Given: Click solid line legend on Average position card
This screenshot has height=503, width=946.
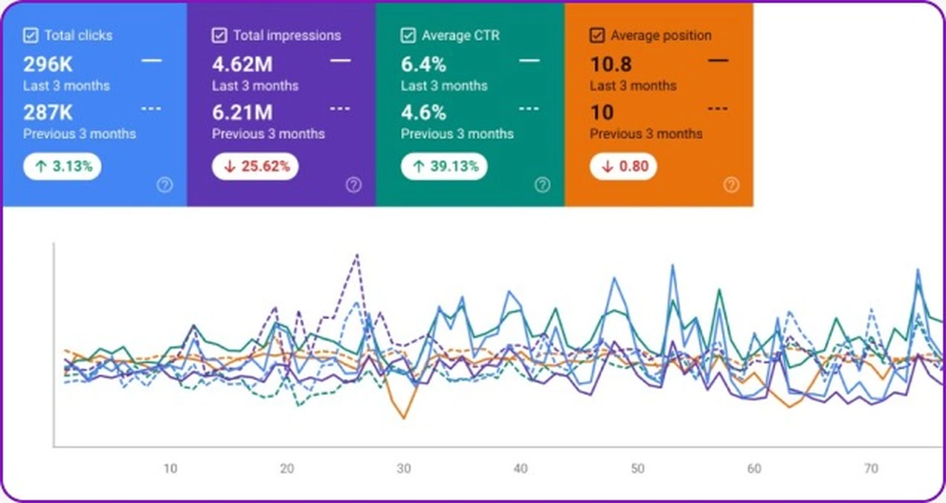Looking at the screenshot, I should click(x=718, y=60).
